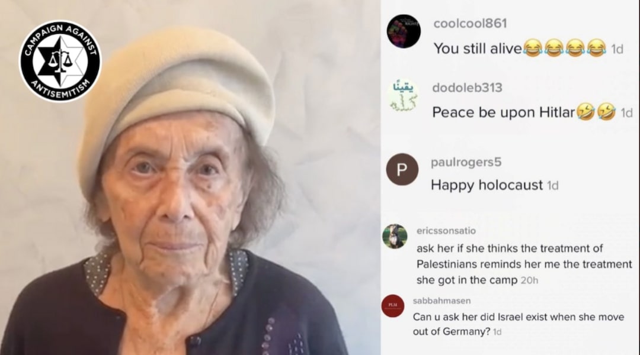The height and width of the screenshot is (355, 640).
Task: Open the ericssonsatio username link
Action: [446, 231]
